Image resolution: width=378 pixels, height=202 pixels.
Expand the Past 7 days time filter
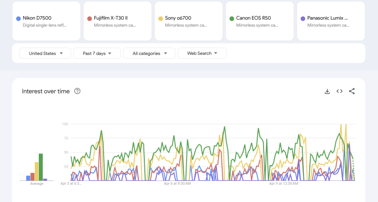[x=97, y=53]
